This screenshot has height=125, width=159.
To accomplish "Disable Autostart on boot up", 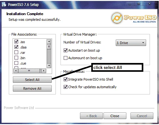I will click(x=66, y=50).
